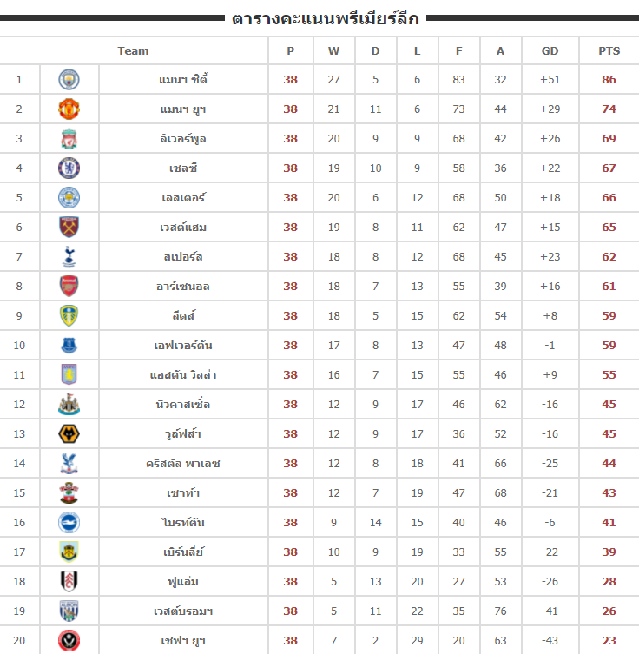
Task: Select the West Ham crest
Action: point(69,228)
